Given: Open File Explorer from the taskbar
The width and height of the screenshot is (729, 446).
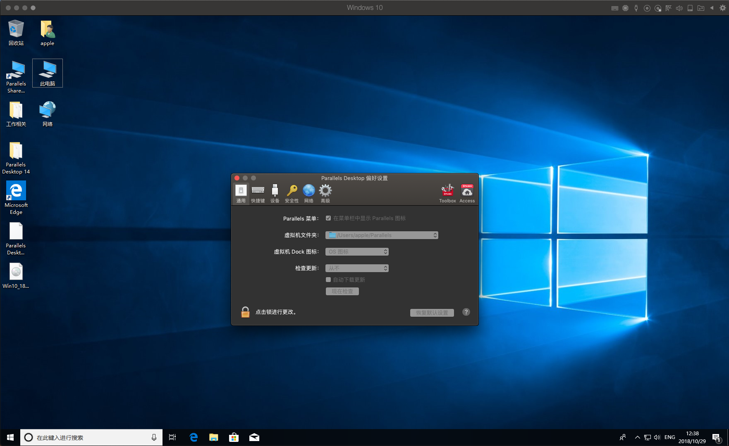Looking at the screenshot, I should click(x=213, y=437).
